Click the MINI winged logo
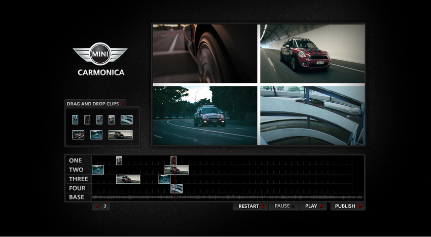 tap(100, 54)
